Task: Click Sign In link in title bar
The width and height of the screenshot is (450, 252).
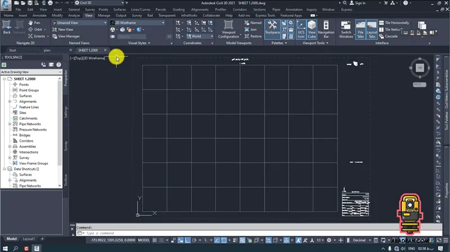Action: click(360, 3)
